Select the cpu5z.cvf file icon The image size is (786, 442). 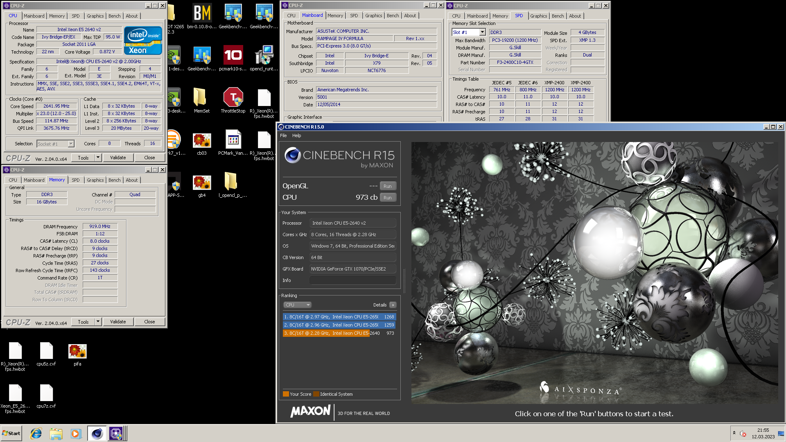(x=46, y=354)
